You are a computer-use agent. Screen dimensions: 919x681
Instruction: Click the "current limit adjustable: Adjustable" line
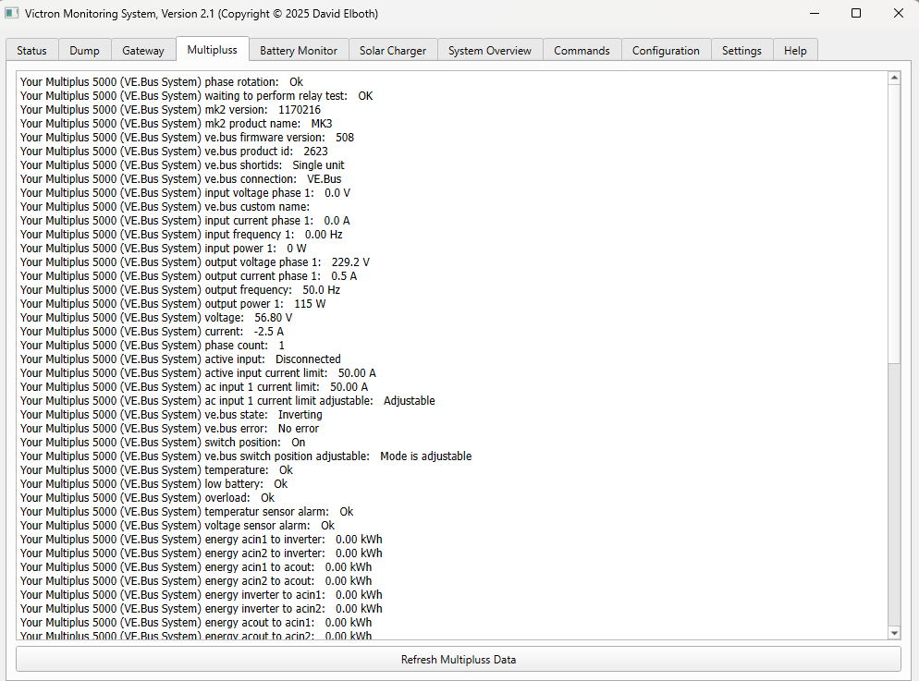227,401
